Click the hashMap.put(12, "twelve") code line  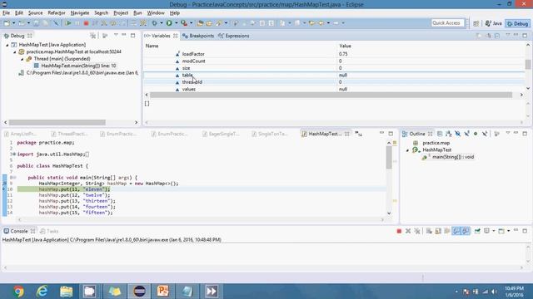tap(74, 195)
